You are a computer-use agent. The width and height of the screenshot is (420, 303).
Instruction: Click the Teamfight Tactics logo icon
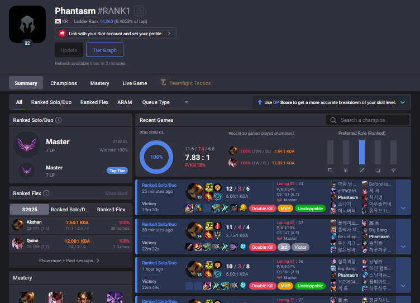(163, 83)
